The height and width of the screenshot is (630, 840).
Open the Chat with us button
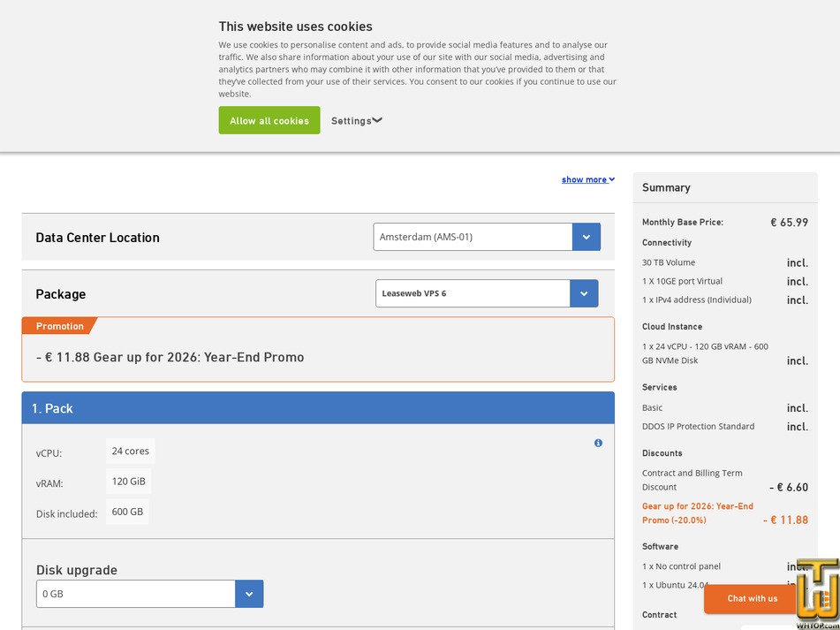coord(752,598)
